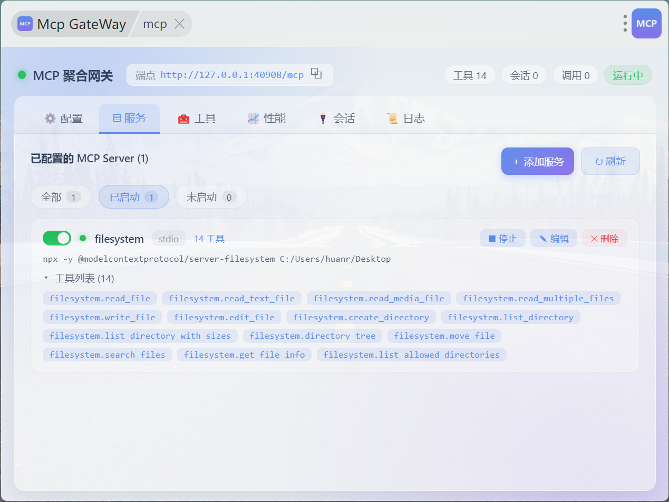Click the endpoint http://127.0.0.1:40908/mcp link
This screenshot has width=669, height=502.
(x=232, y=75)
